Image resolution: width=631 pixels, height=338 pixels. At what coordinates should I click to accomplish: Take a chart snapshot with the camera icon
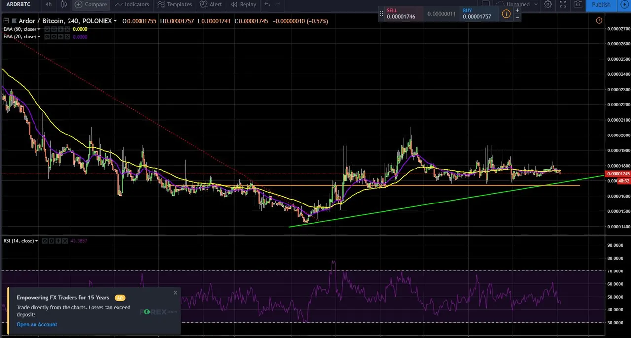click(x=578, y=4)
